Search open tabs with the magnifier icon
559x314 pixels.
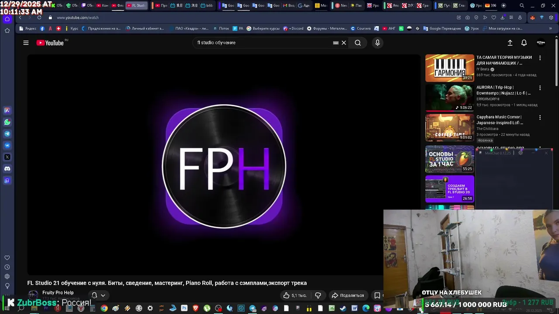point(522,6)
